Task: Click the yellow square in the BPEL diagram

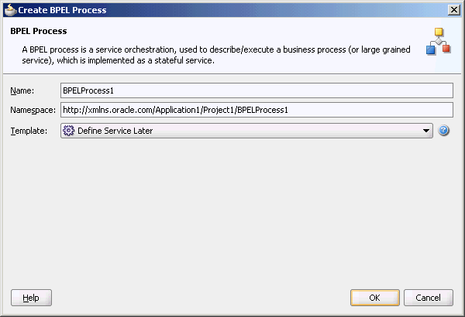Action: pos(439,32)
